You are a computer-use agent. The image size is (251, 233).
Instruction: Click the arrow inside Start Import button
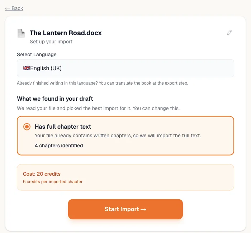pyautogui.click(x=143, y=209)
